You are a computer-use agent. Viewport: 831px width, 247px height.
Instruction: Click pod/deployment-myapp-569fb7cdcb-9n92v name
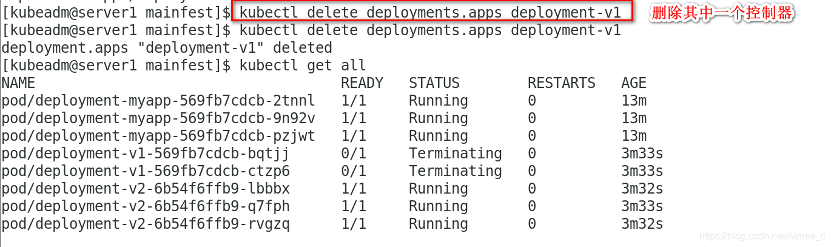(x=158, y=118)
